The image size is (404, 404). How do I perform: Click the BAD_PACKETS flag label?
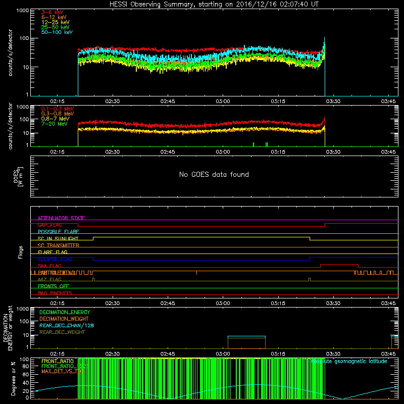pos(55,293)
